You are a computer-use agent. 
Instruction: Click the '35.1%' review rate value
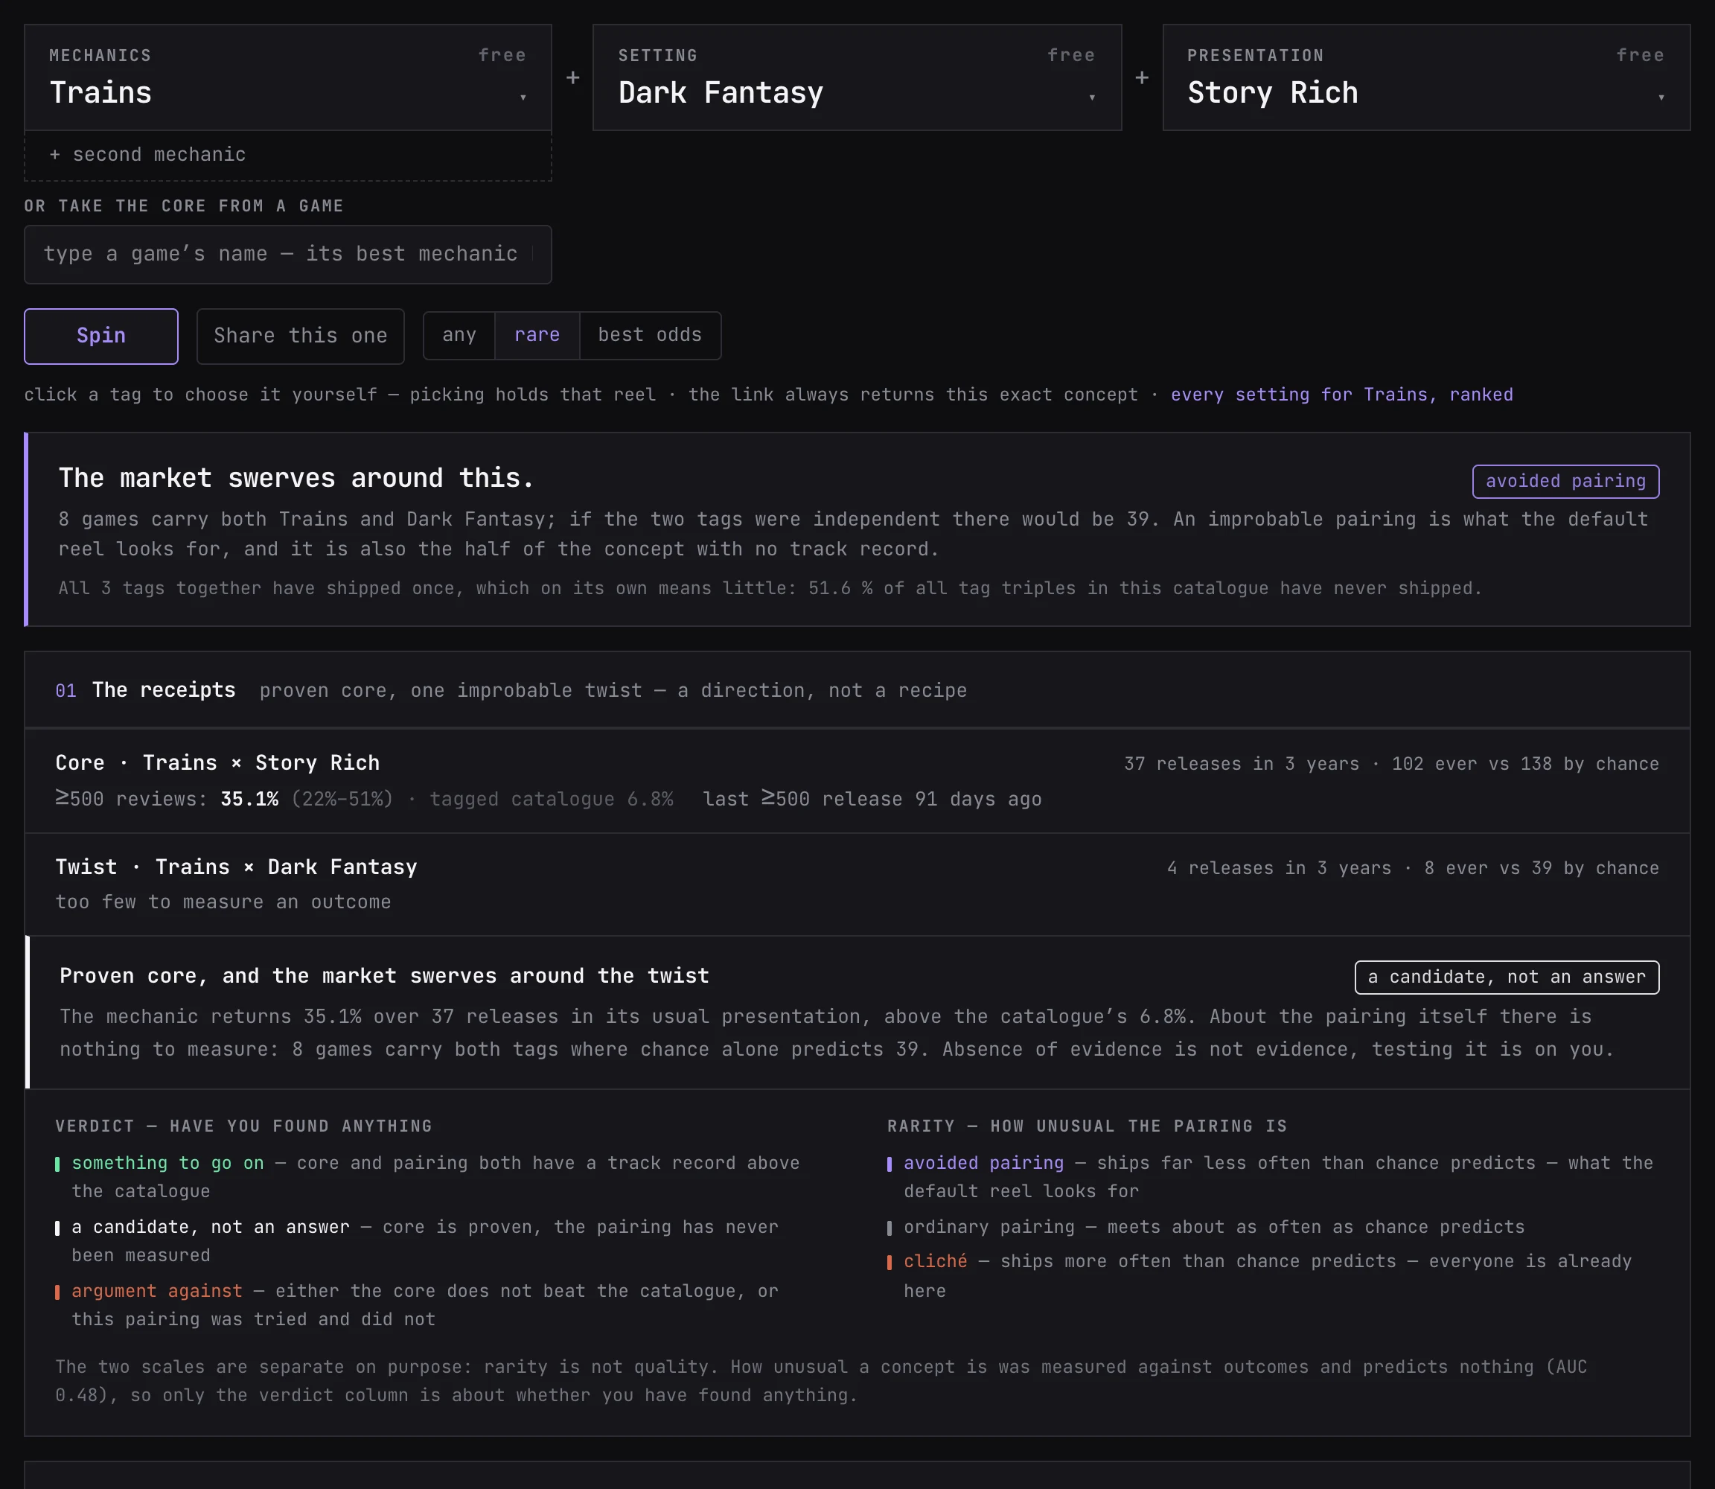point(249,799)
